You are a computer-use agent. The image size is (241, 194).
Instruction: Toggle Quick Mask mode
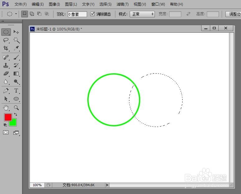(x=6, y=133)
